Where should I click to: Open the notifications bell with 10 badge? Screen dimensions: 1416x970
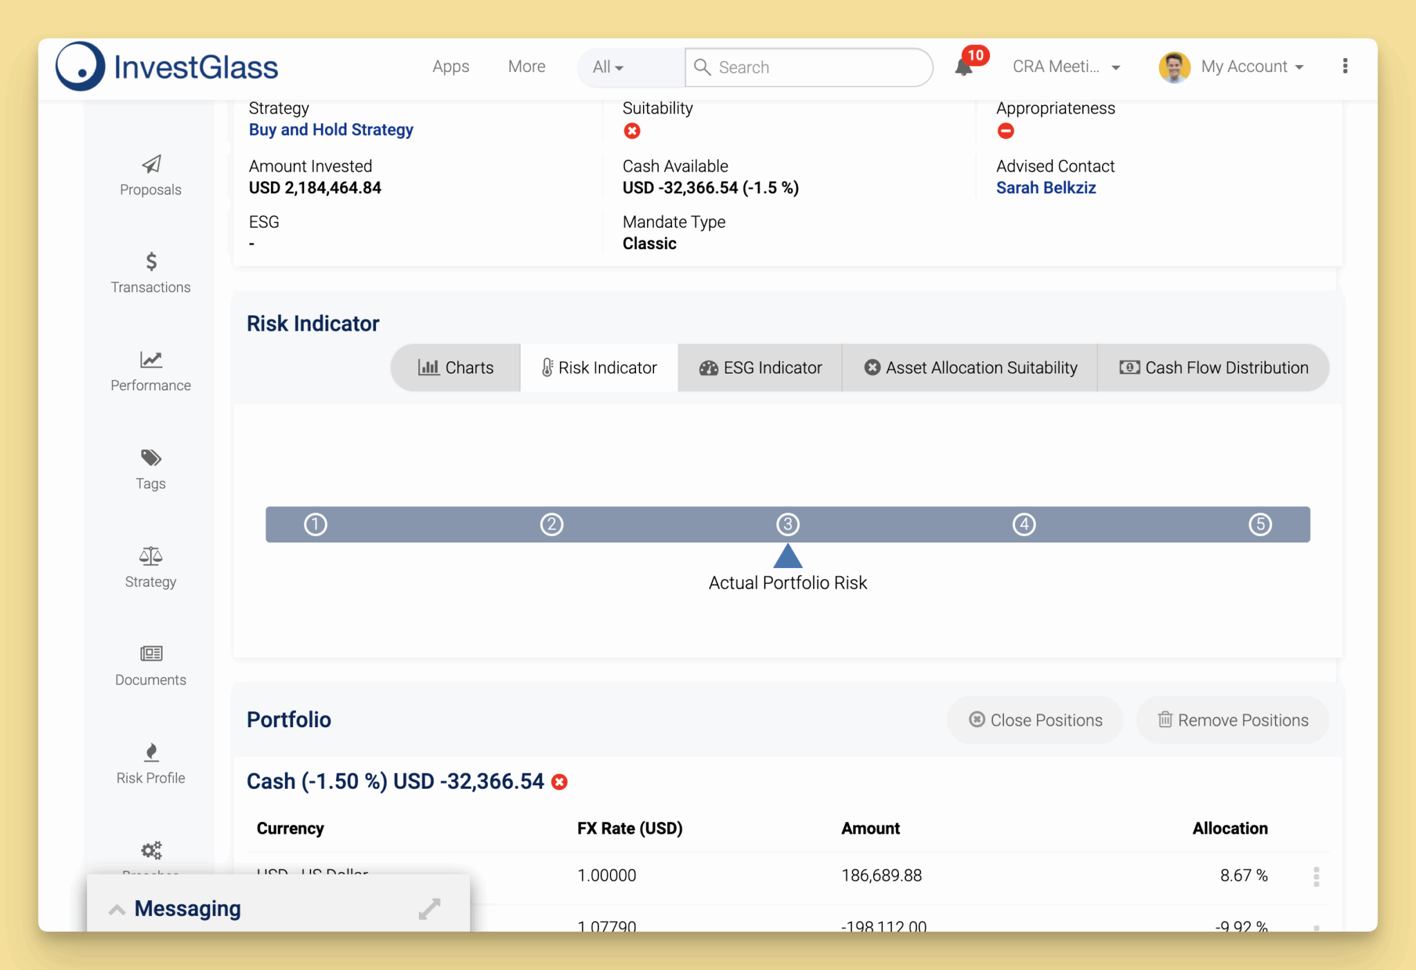point(964,67)
